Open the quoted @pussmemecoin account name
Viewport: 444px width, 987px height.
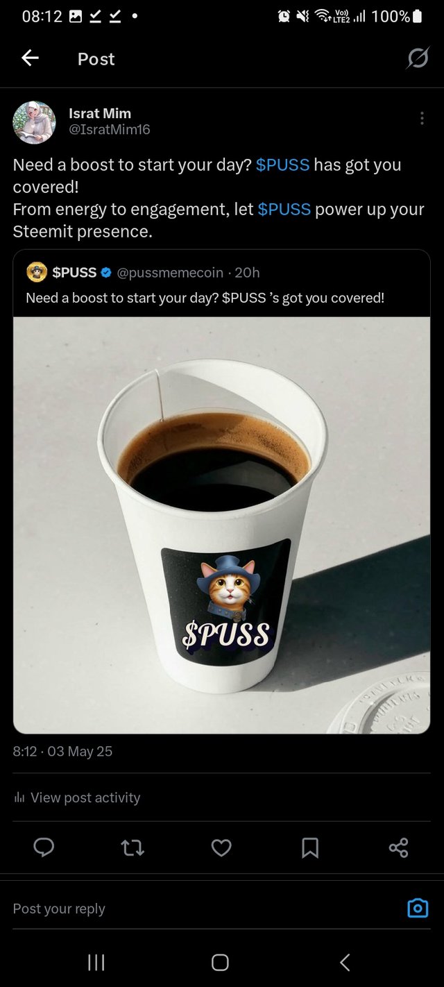pyautogui.click(x=170, y=273)
